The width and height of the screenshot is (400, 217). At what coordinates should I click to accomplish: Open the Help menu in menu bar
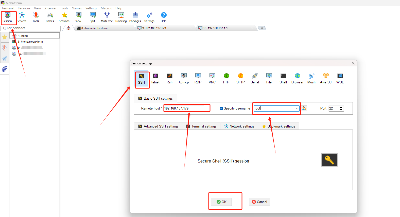[119, 8]
